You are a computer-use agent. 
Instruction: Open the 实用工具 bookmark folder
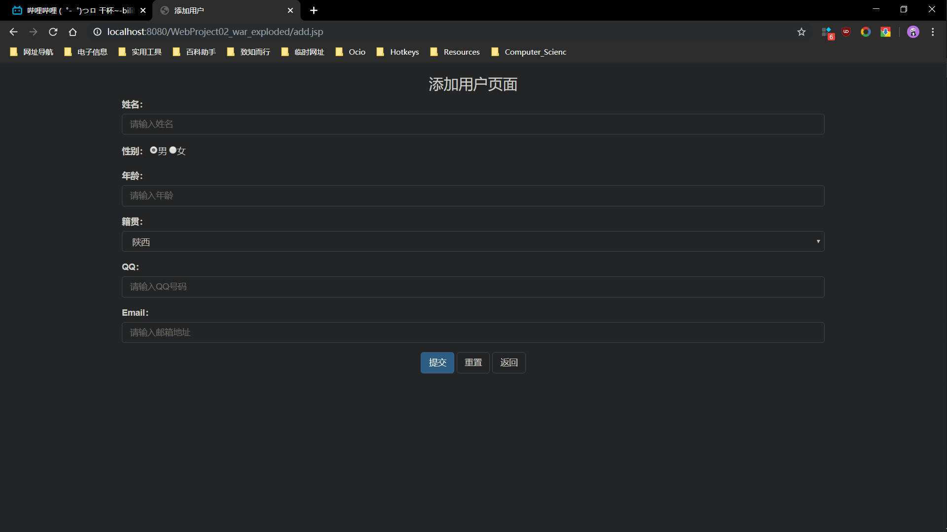[x=140, y=52]
